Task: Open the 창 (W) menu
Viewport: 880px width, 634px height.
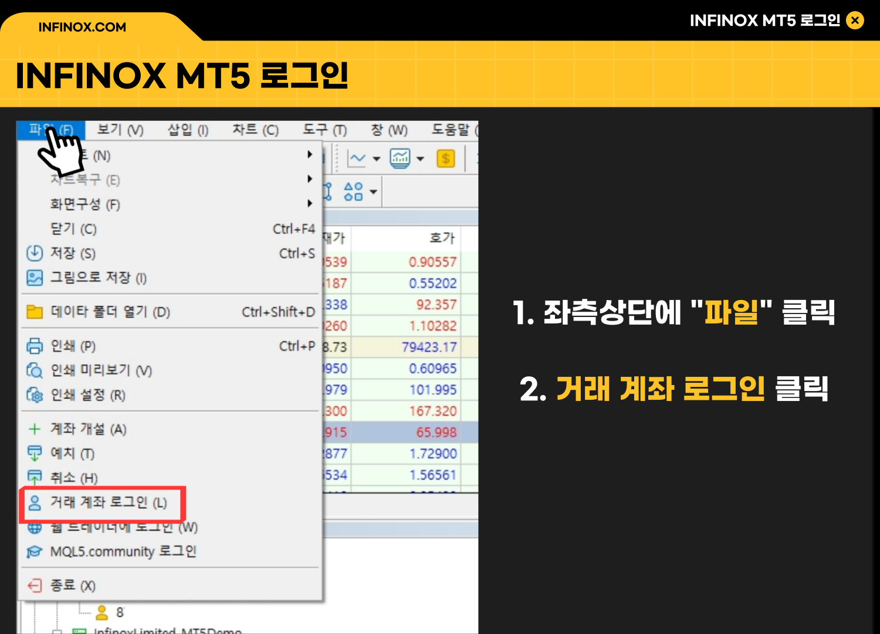Action: click(389, 130)
